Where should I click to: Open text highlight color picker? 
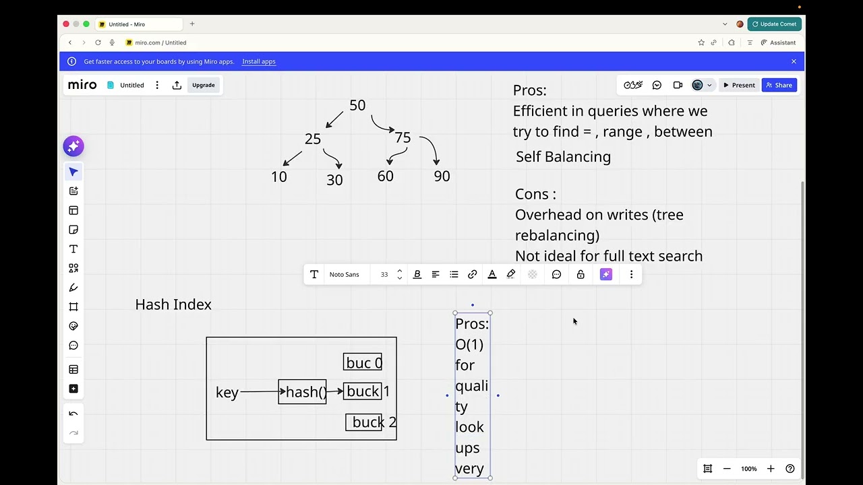[511, 274]
